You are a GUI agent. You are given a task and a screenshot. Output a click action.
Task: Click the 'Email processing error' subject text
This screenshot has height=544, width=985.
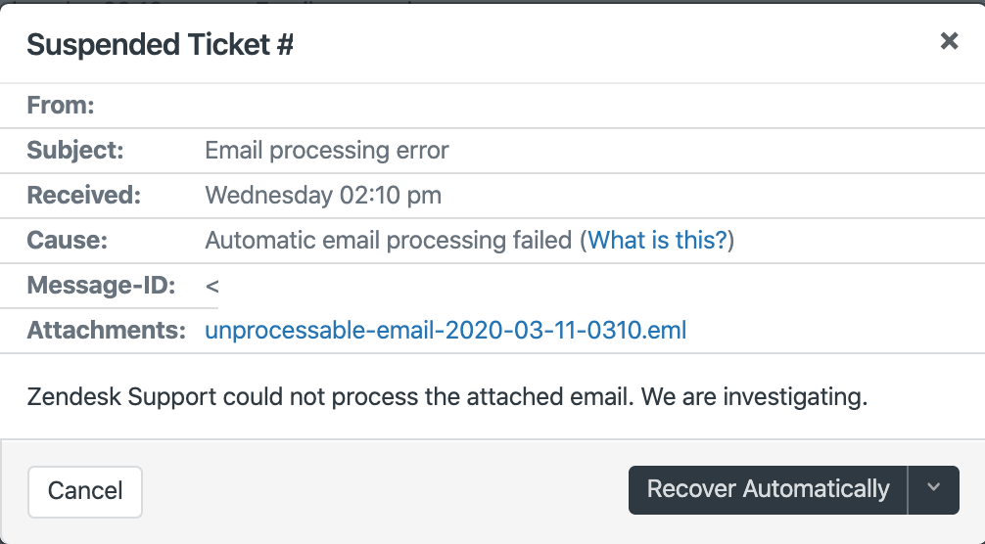click(326, 151)
